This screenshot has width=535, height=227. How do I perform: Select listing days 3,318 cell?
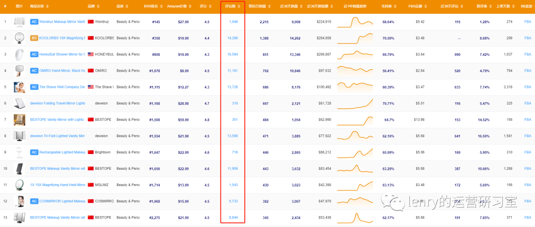click(508, 87)
